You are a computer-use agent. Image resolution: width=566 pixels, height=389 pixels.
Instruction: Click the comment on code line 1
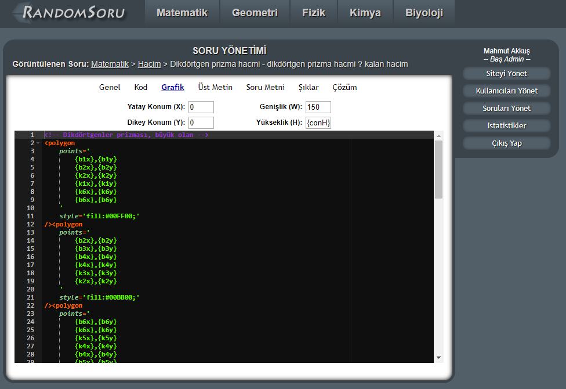(126, 135)
